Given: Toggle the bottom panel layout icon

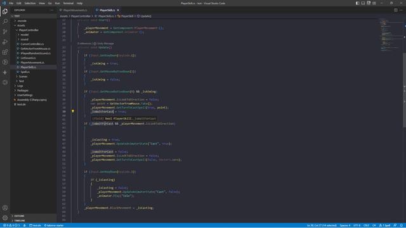Looking at the screenshot, I should pyautogui.click(x=363, y=3).
